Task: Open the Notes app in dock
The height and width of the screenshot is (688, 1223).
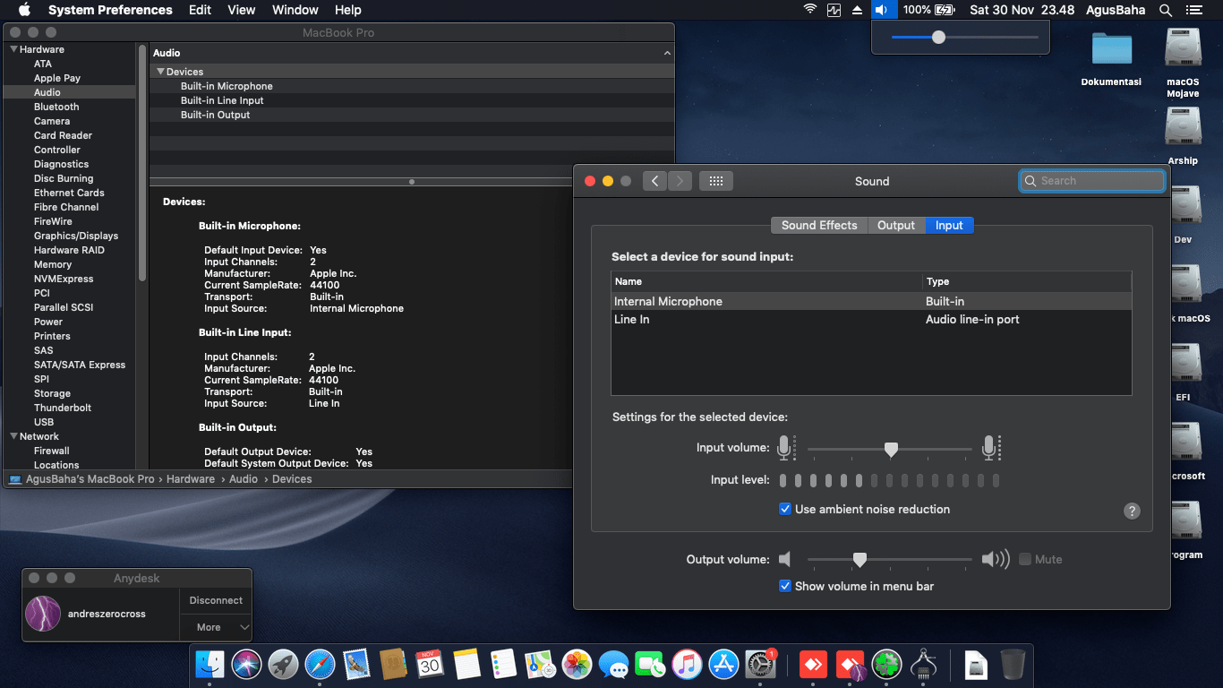Action: point(466,665)
